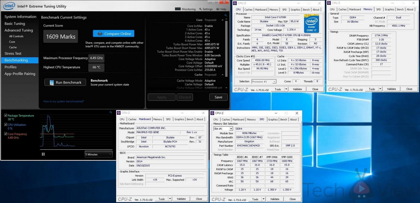Click the NB Frequency 4501.1 MHz field
Image resolution: width=420 pixels, height=203 pixels.
[398, 26]
